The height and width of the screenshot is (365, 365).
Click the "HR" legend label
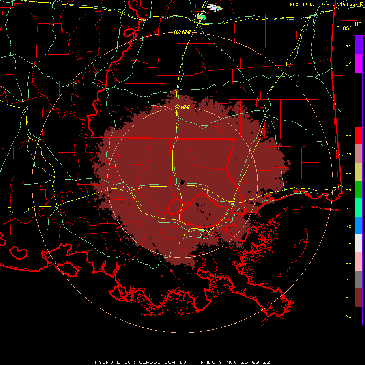(x=348, y=190)
